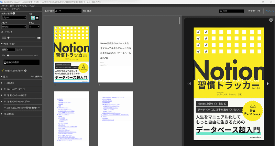Open the ページ view filter dropdown

pyautogui.click(x=68, y=11)
